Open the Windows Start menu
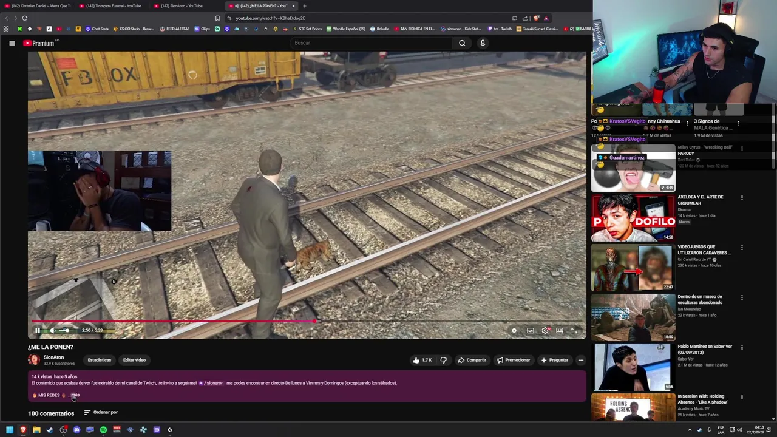Viewport: 777px width, 437px height. tap(10, 430)
